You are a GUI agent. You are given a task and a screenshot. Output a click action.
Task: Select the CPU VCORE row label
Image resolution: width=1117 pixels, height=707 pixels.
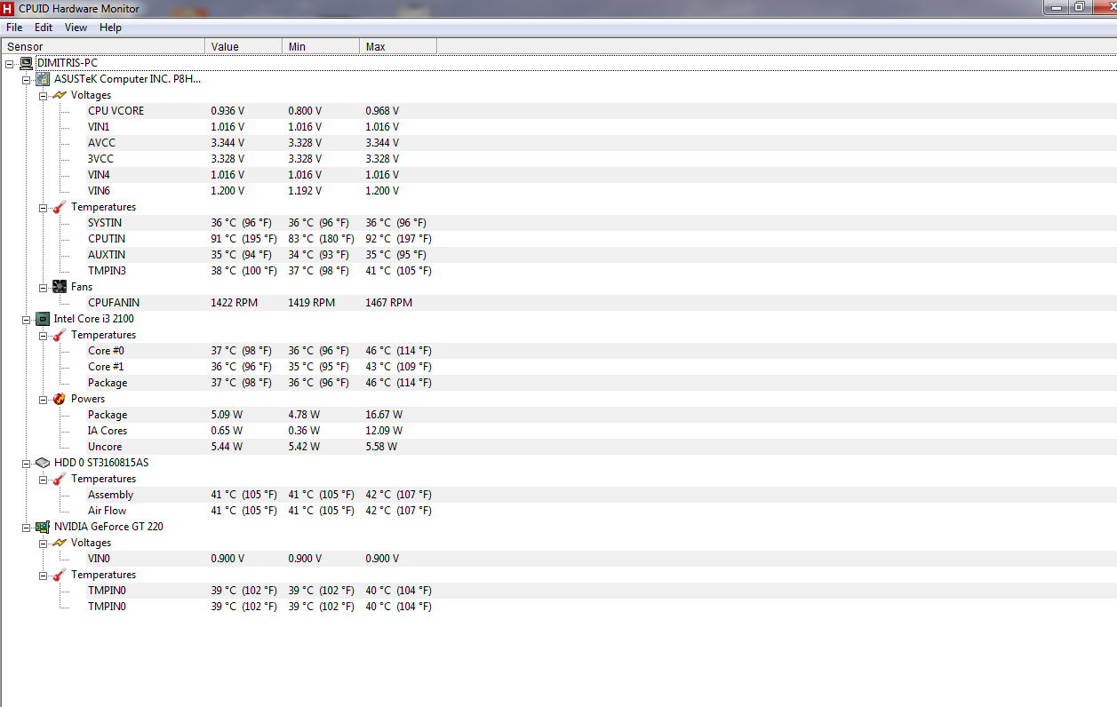[x=116, y=111]
